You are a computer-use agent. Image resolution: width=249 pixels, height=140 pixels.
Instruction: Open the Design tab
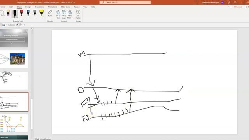pos(28,7)
